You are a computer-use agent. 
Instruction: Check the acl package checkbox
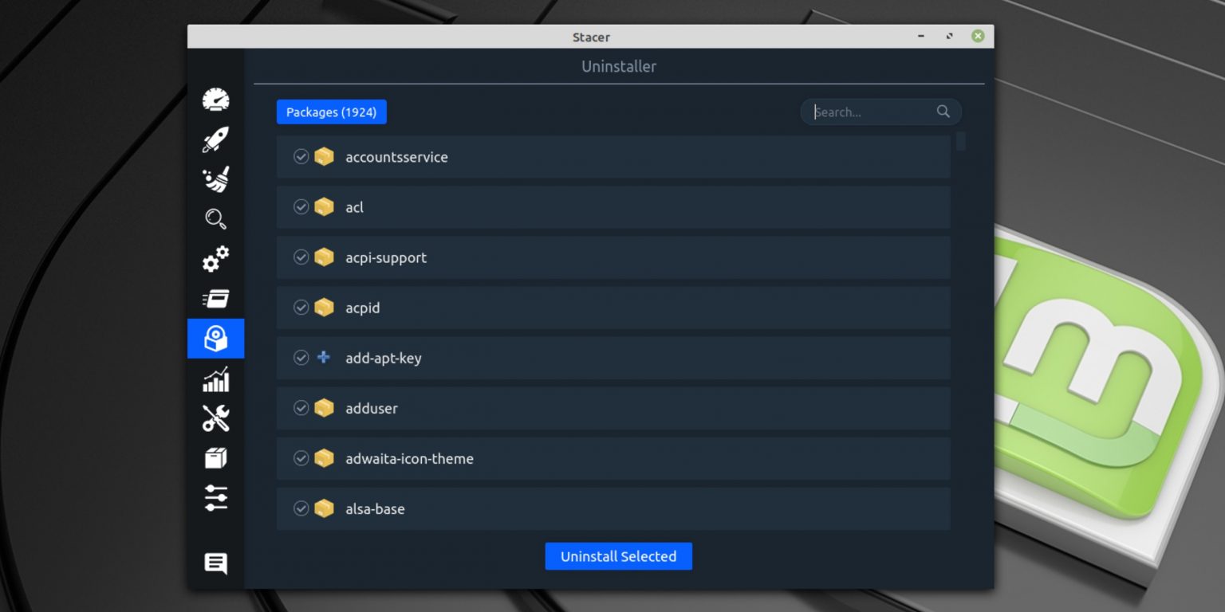point(301,206)
